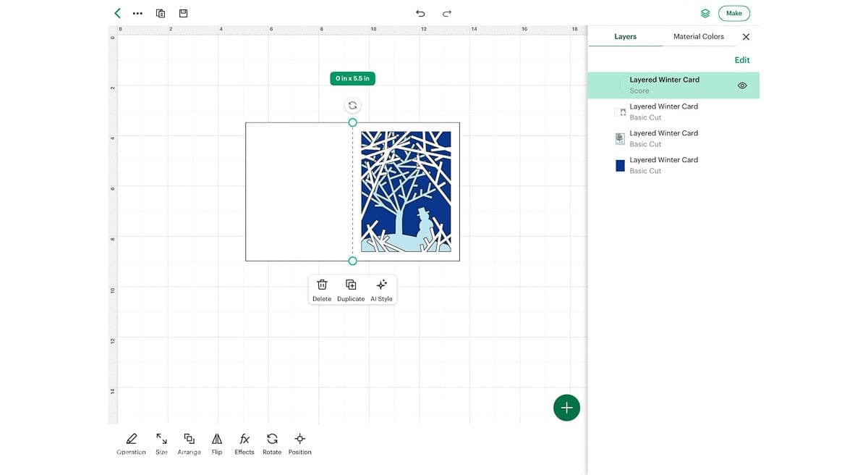Switch to the Layers tab

[x=625, y=36]
